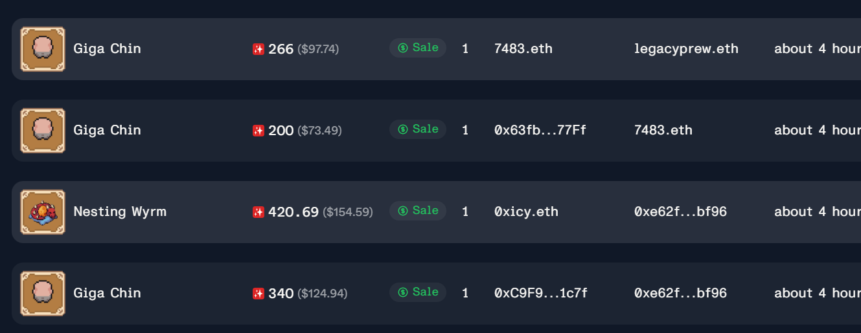The width and height of the screenshot is (861, 333).
Task: Open buyer 0xe62f...bf96 in Nesting Wyrm row
Action: (x=681, y=212)
